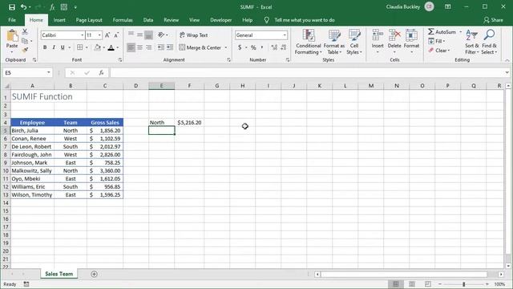Click the Increase Indent icon
The image size is (513, 289).
pyautogui.click(x=169, y=47)
